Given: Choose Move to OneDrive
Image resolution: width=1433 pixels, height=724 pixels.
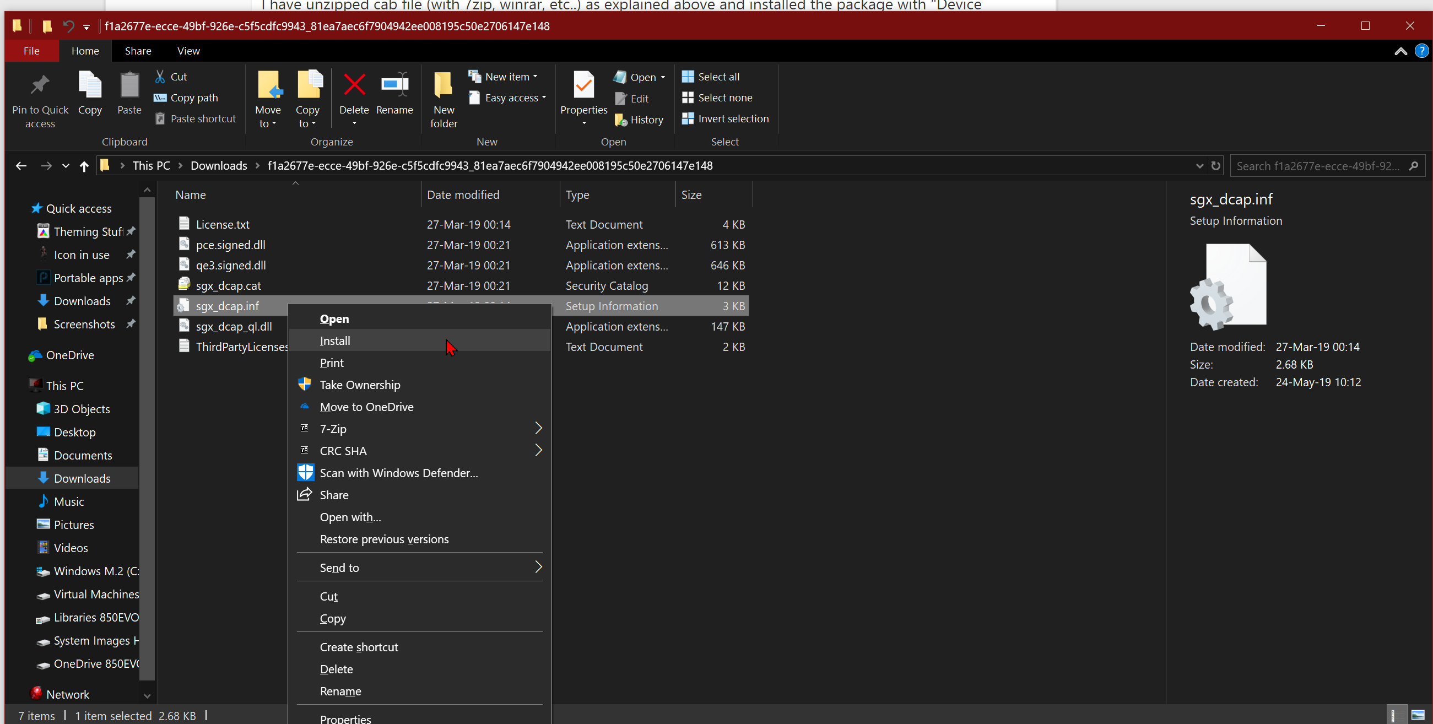Looking at the screenshot, I should click(x=420, y=407).
